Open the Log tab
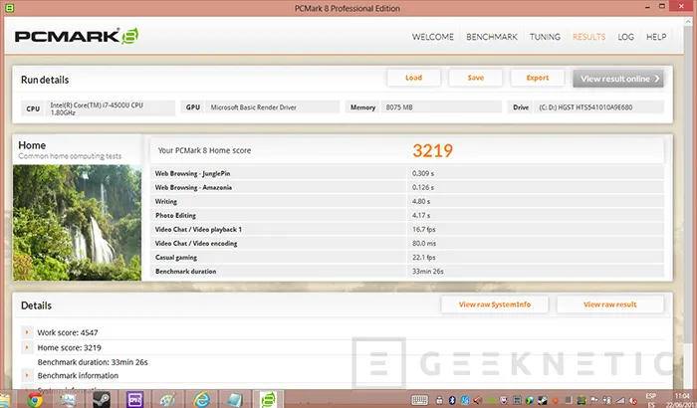The width and height of the screenshot is (697, 408). pyautogui.click(x=626, y=37)
